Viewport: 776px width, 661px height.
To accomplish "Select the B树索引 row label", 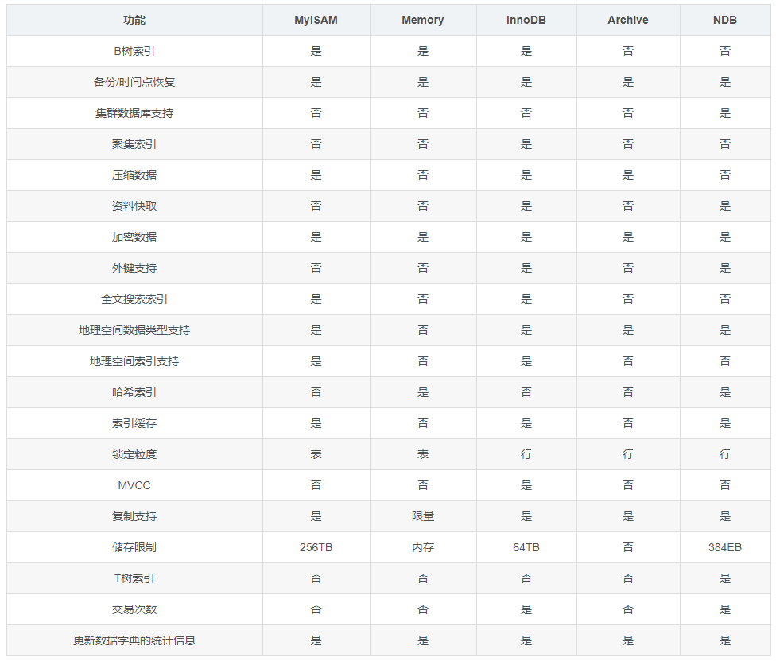I will (134, 51).
